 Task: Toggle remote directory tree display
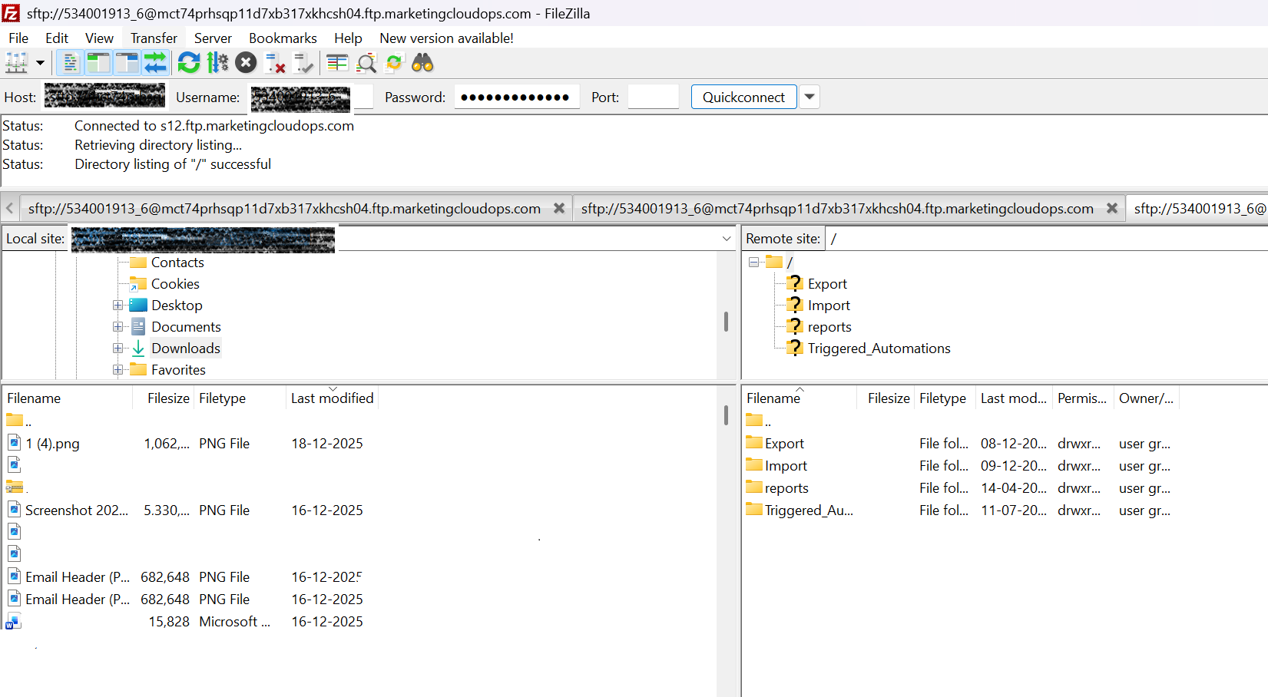point(127,63)
